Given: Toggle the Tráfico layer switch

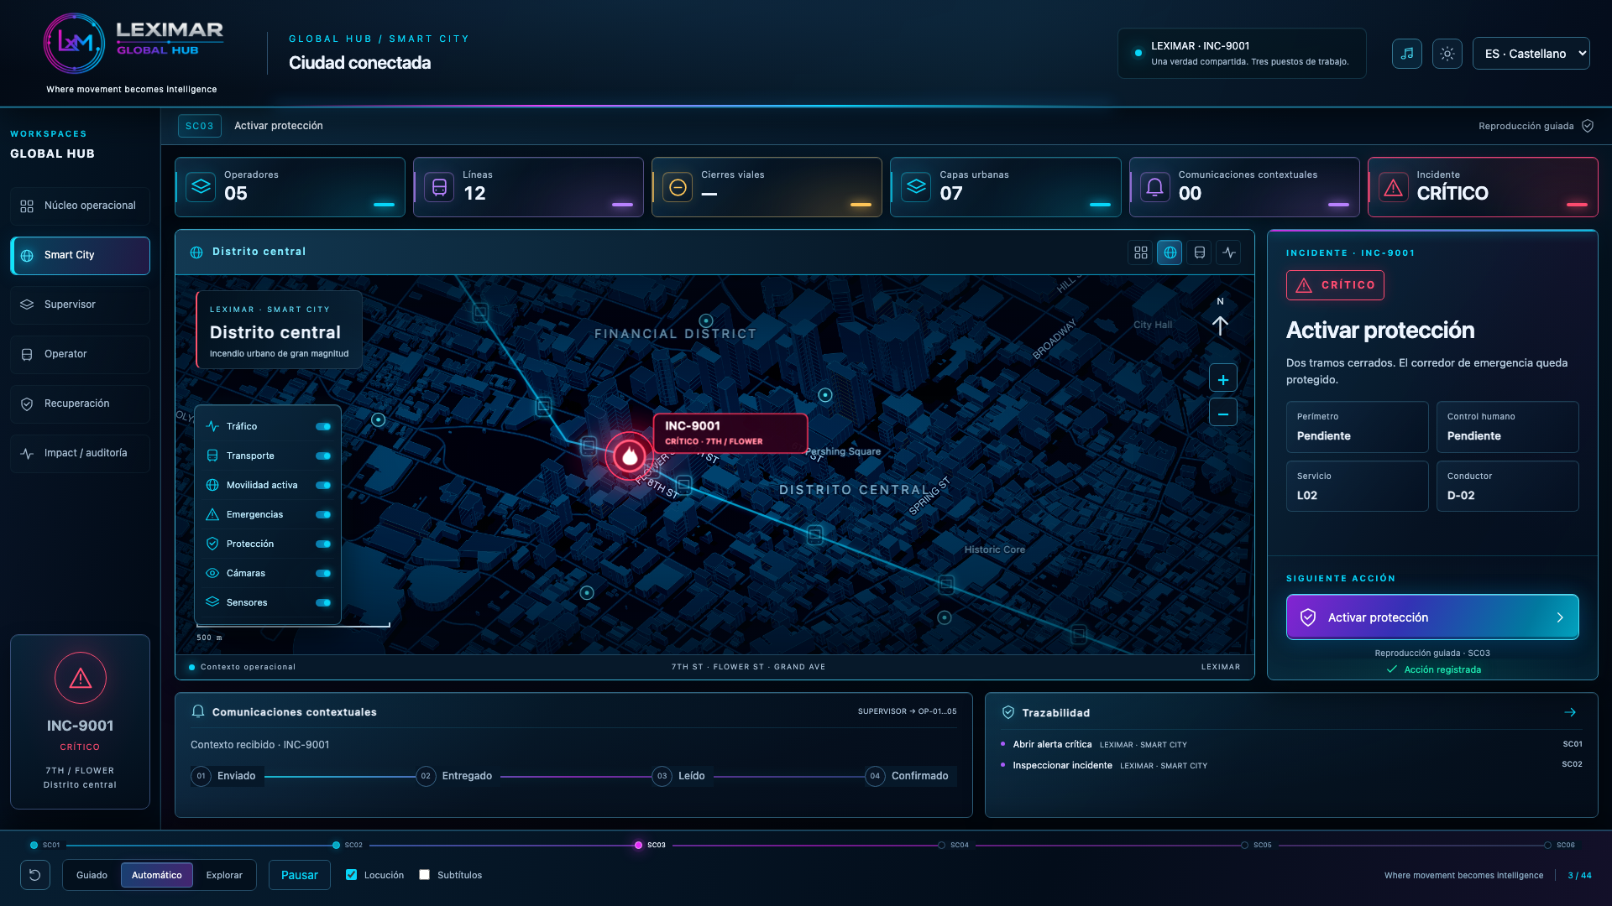Looking at the screenshot, I should click(323, 427).
